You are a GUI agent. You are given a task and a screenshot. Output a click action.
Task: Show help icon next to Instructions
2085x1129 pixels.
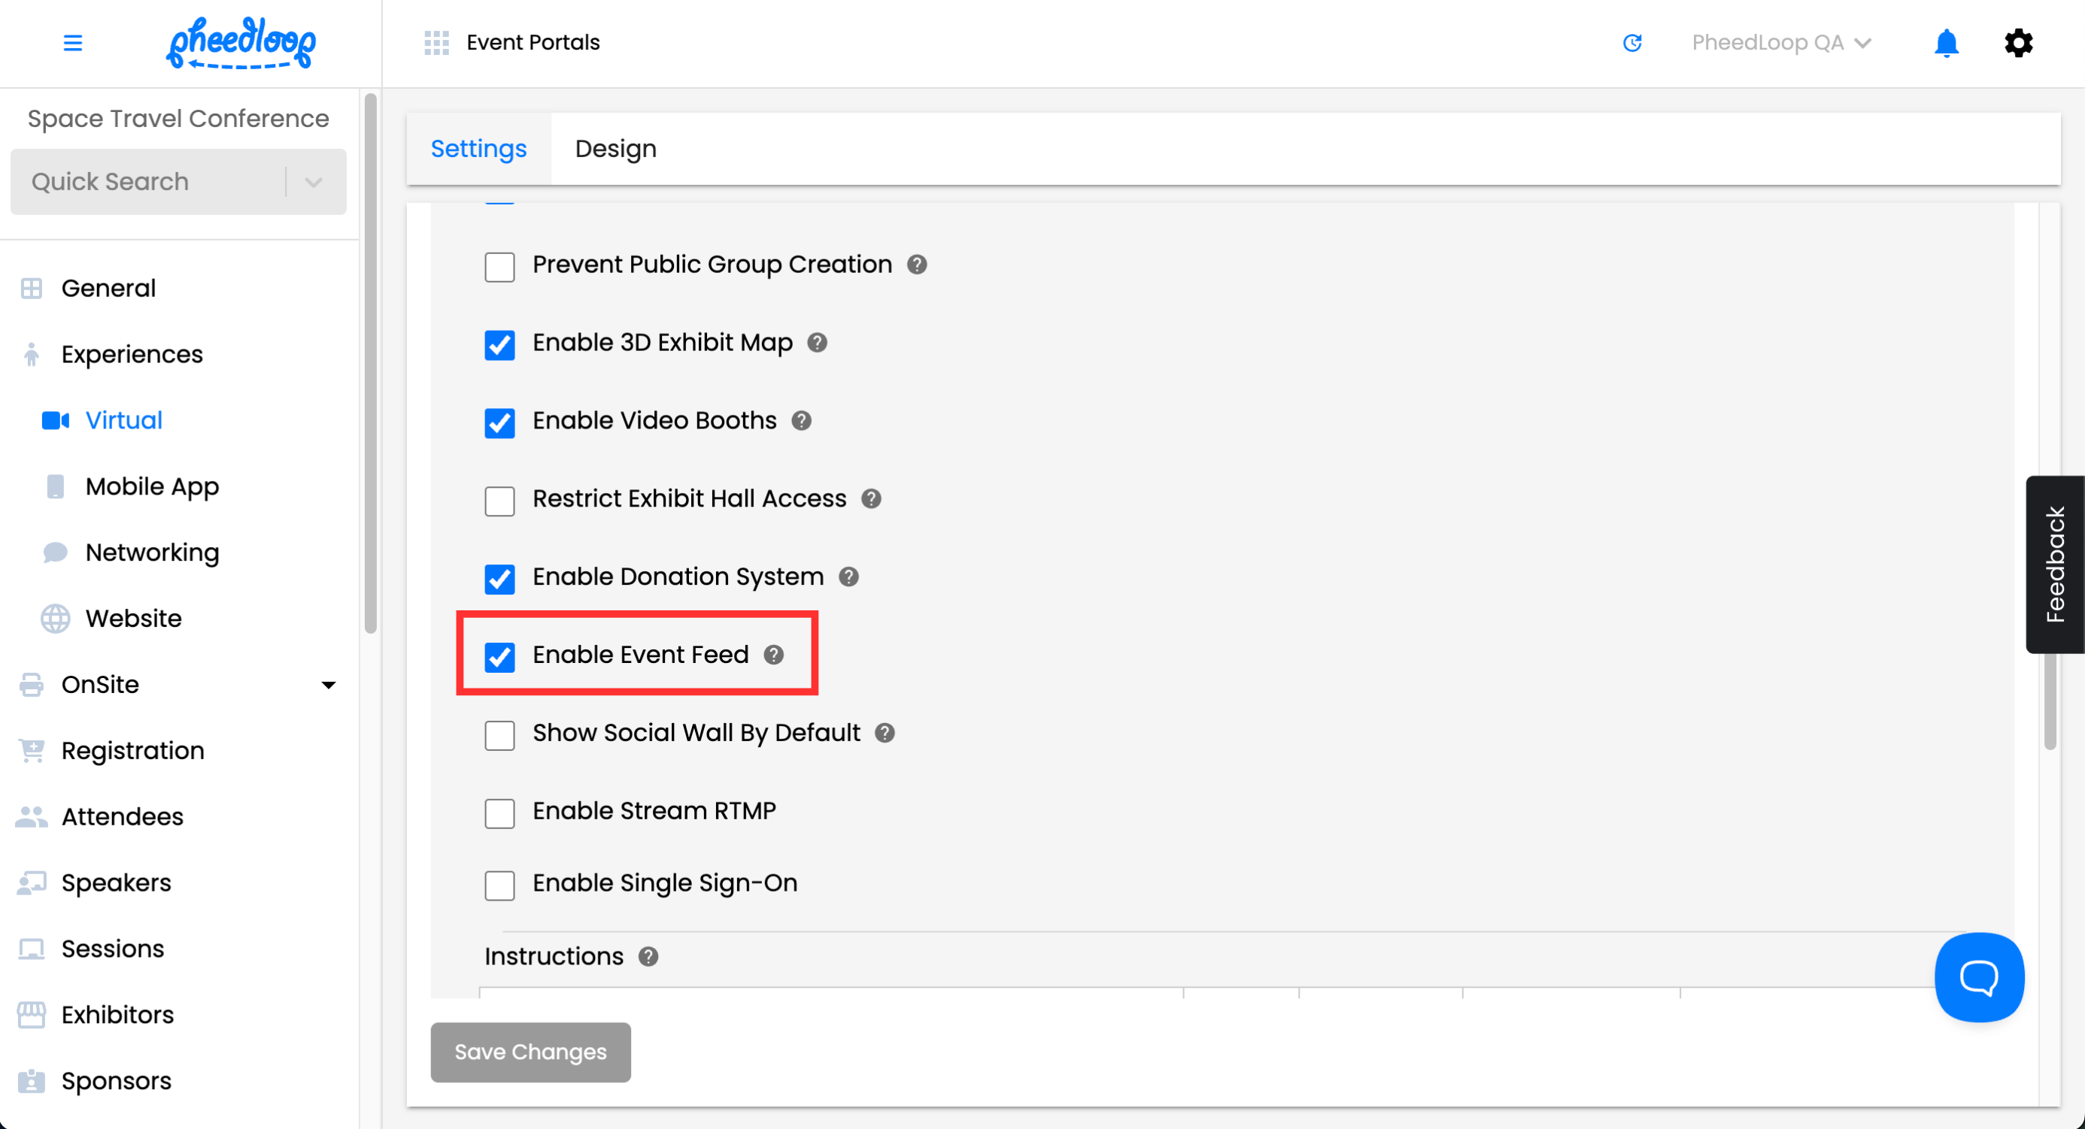point(648,957)
